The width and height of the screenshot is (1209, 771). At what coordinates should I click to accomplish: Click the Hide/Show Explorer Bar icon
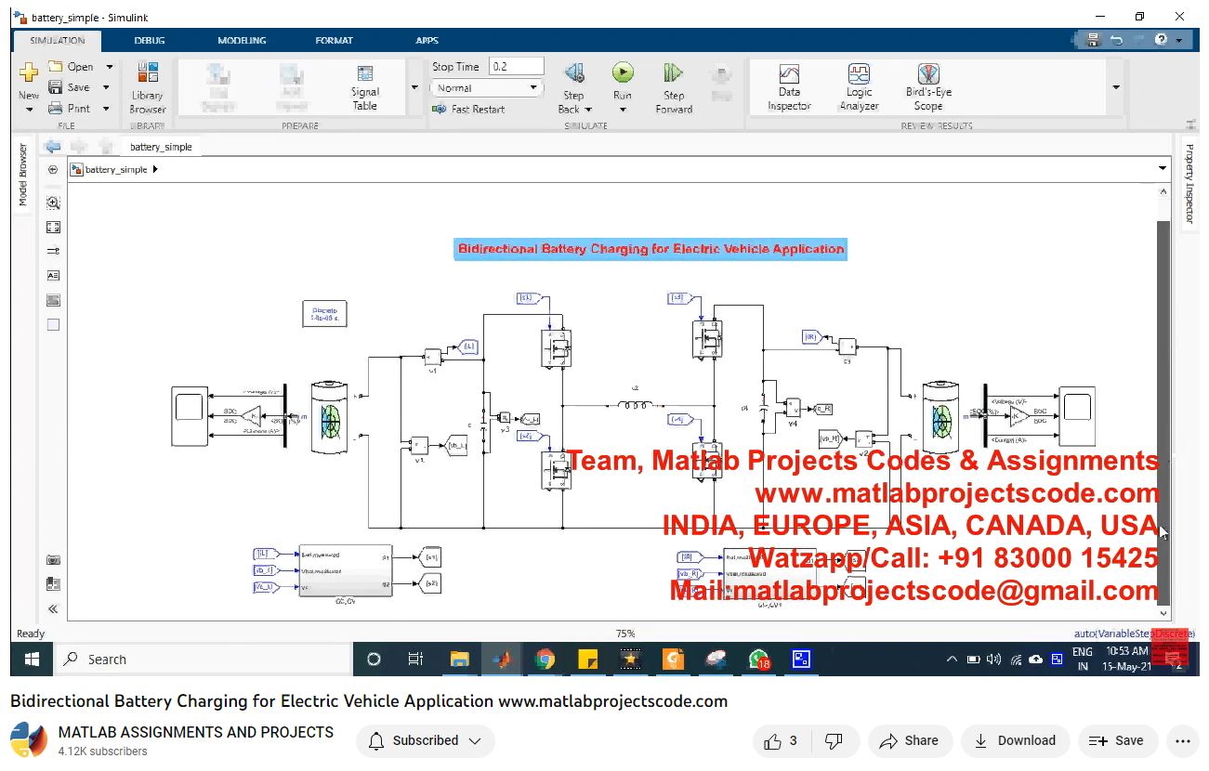[x=53, y=170]
